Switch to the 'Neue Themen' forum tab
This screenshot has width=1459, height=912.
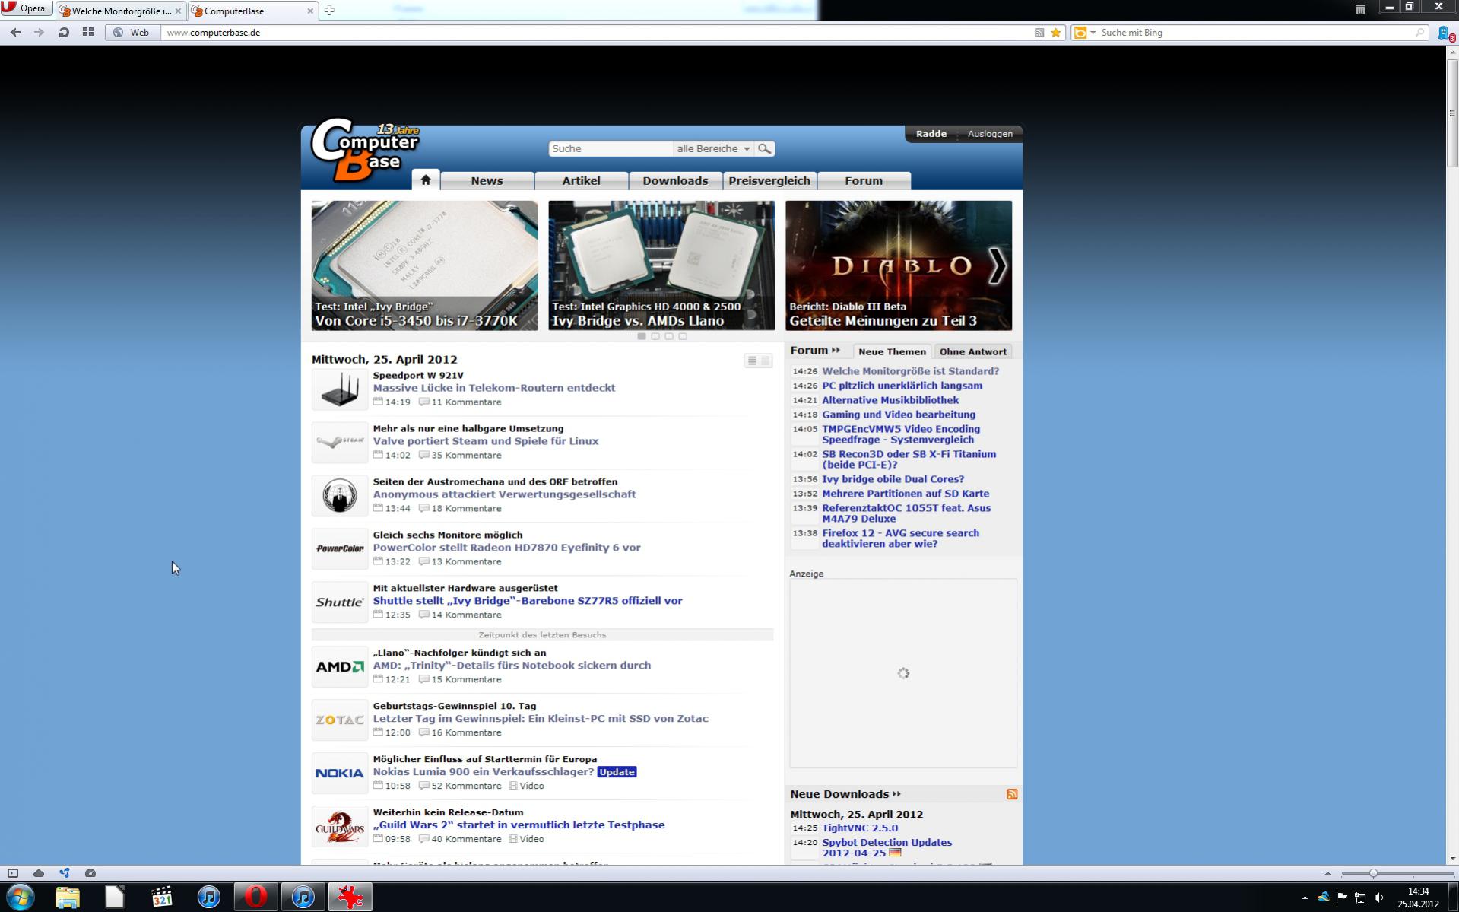tap(892, 351)
